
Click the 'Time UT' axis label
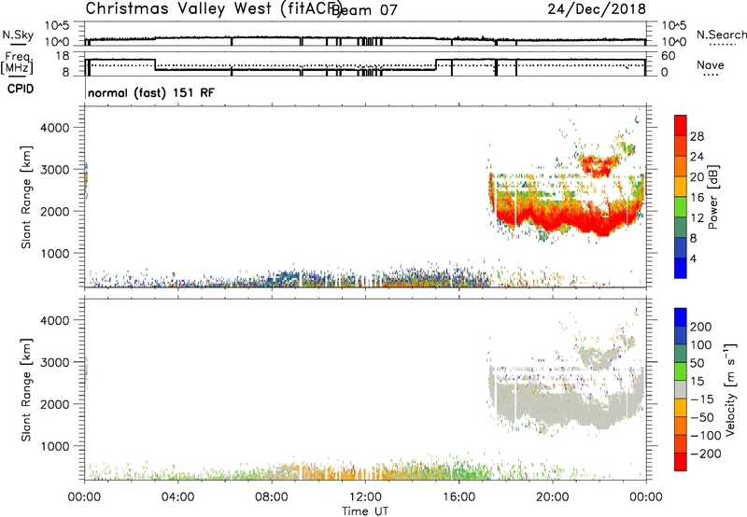[x=365, y=511]
